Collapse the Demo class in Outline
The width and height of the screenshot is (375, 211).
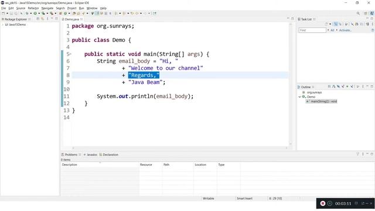299,97
